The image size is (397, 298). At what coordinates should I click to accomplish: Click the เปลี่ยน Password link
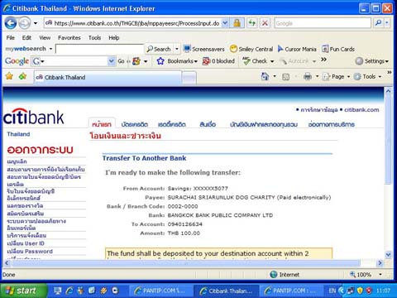click(x=30, y=252)
